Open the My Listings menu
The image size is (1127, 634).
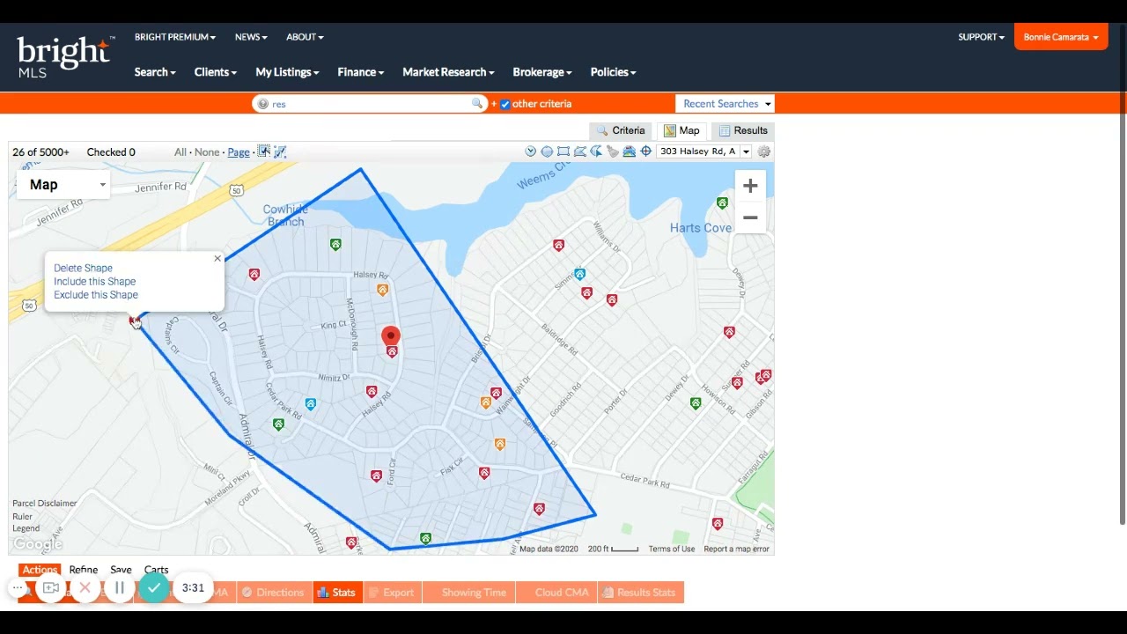coord(287,72)
